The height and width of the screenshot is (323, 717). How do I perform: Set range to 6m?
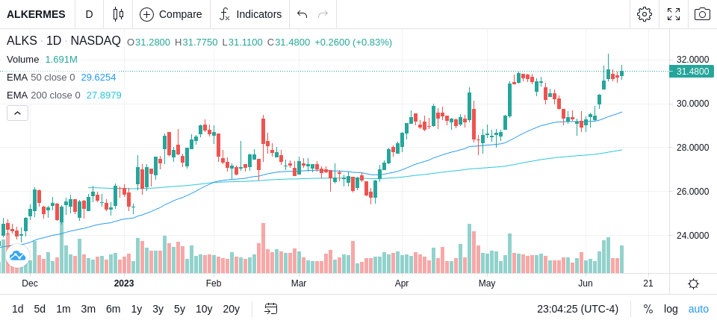(113, 309)
